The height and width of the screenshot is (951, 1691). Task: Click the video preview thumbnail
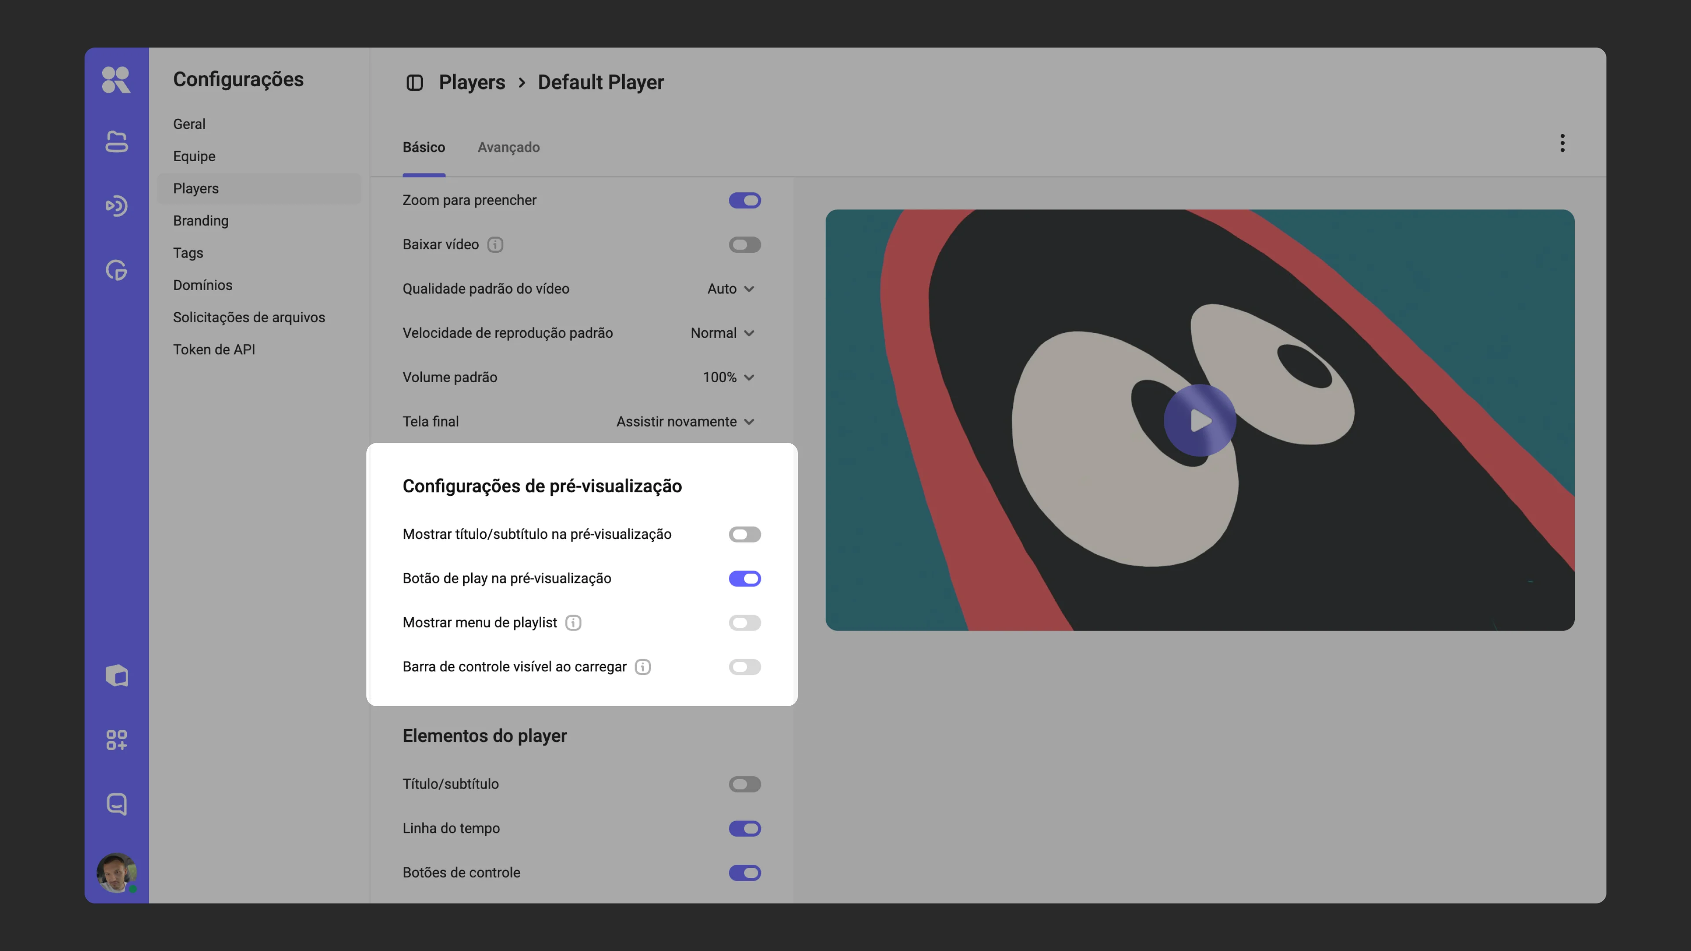[x=1199, y=420]
